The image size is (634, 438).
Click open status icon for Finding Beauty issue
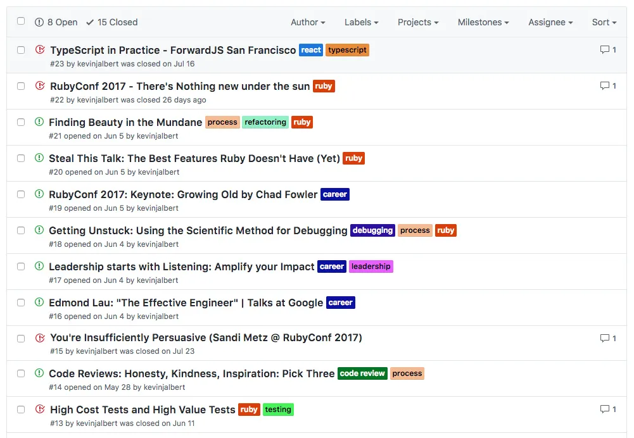coord(39,122)
